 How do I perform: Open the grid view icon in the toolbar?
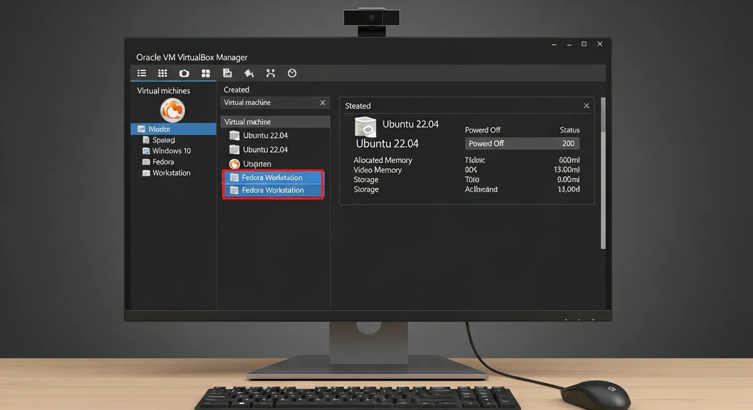(163, 73)
